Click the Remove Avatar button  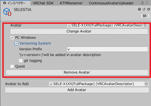click(x=77, y=72)
